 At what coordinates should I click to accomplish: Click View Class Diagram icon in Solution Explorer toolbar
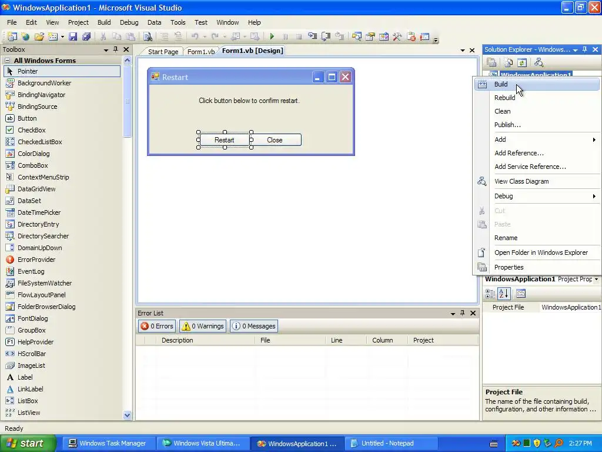539,62
